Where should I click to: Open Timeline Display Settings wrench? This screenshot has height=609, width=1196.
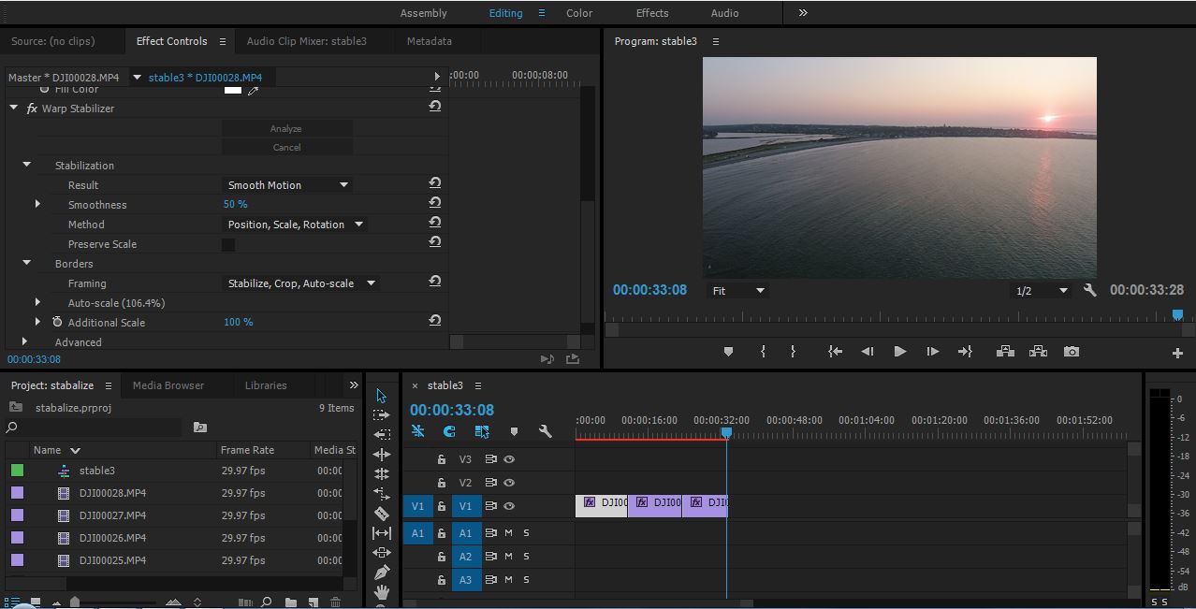(x=545, y=431)
